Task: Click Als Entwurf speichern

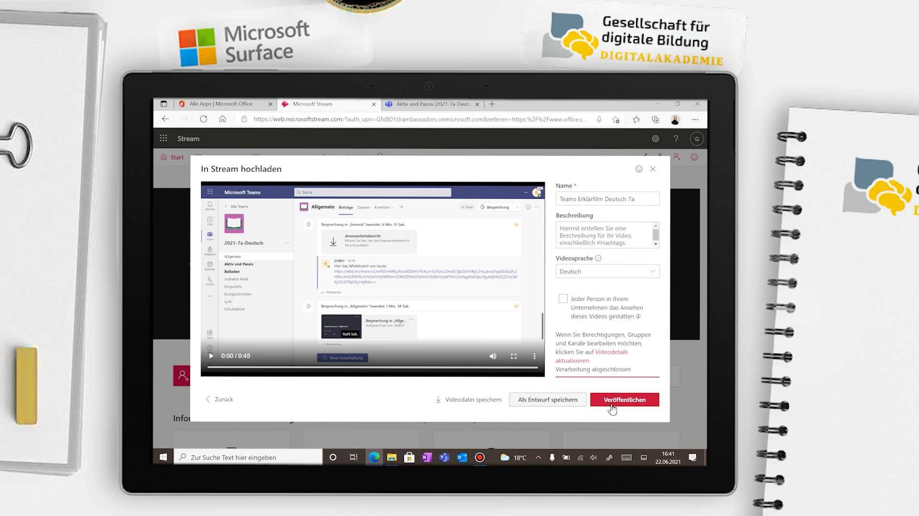Action: pyautogui.click(x=548, y=400)
